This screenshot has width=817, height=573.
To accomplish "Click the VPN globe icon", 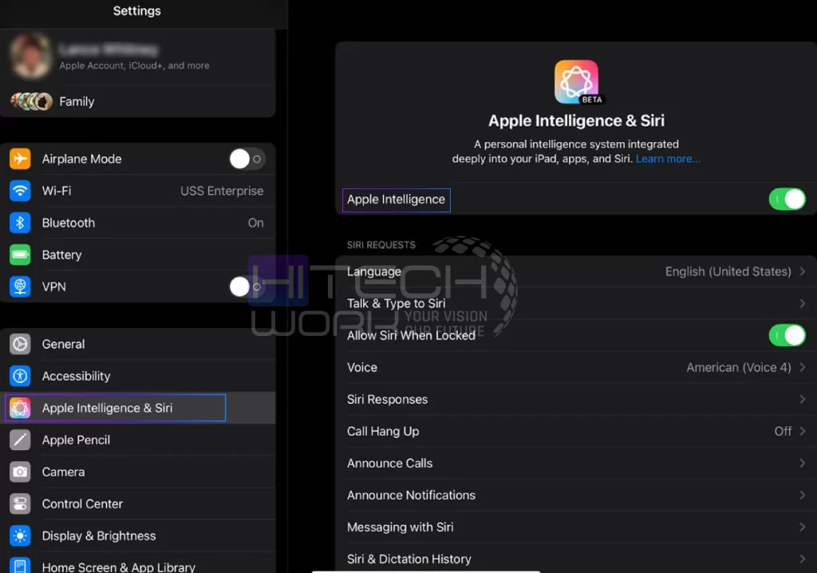I will (x=20, y=286).
